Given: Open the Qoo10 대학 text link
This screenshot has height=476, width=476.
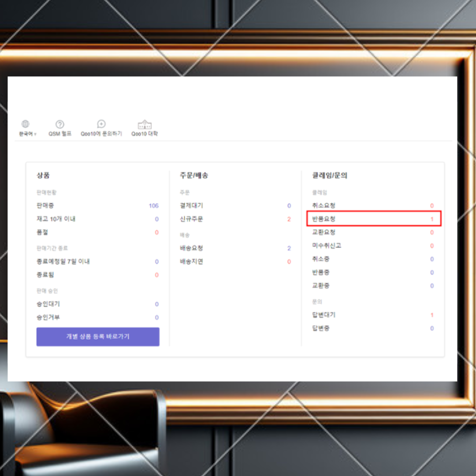Looking at the screenshot, I should pos(145,134).
